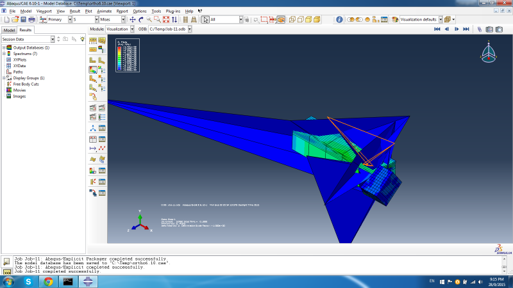Toggle the selection arrow tool
513x288 pixels.
pyautogui.click(x=205, y=20)
